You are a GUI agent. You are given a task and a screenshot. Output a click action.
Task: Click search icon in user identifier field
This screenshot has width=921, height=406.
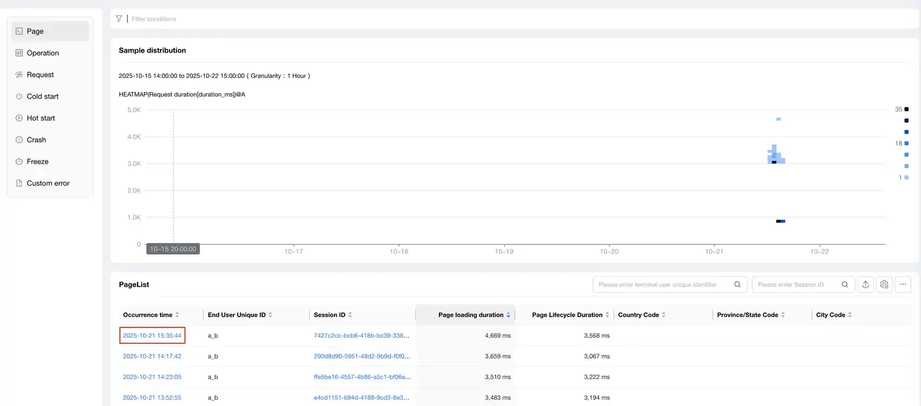coord(737,285)
